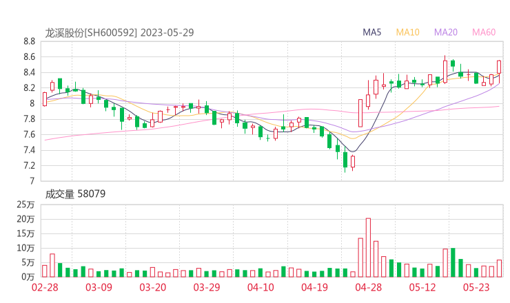This screenshot has height=303, width=510.
Task: Click the 15万 volume axis label
Action: tap(25, 233)
